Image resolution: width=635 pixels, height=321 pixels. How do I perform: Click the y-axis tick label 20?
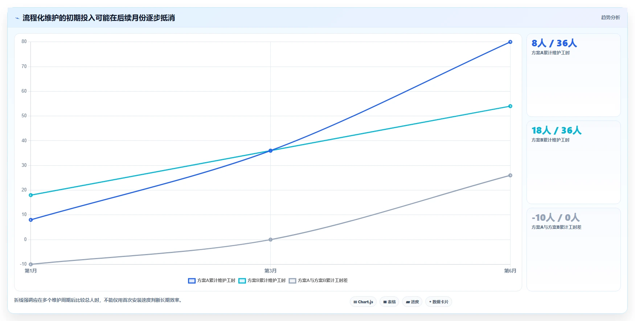[24, 190]
